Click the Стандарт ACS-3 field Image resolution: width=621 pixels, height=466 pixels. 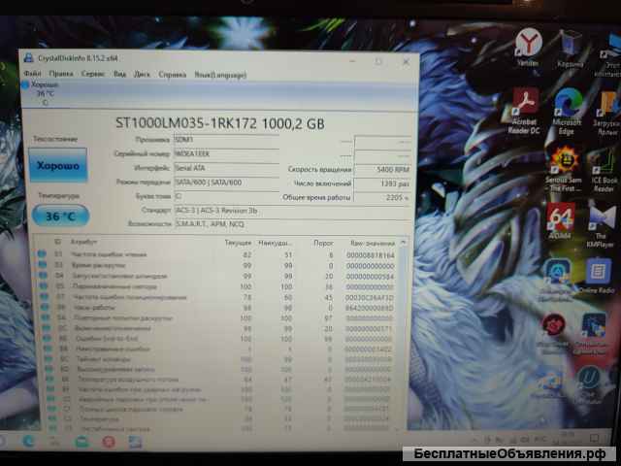pos(292,211)
